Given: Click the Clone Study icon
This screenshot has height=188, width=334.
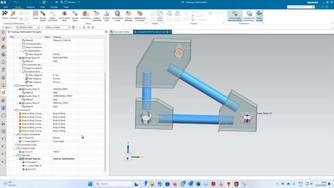Looking at the screenshot, I should (x=160, y=14).
